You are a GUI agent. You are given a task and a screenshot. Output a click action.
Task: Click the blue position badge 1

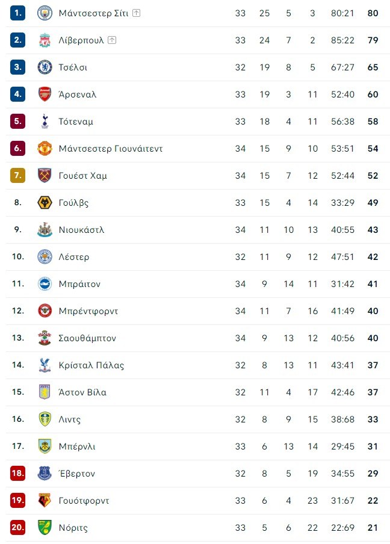17,13
